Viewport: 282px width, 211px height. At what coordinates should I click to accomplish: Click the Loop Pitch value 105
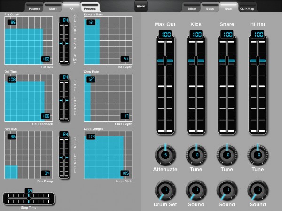click(x=125, y=173)
